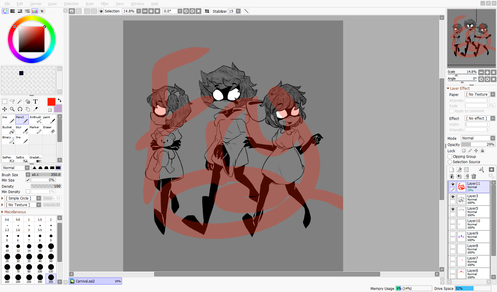Switch to the Carnival.sai2 document tab
497x292 pixels.
click(95, 281)
